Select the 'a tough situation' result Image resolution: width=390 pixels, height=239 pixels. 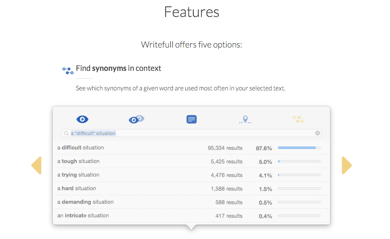pyautogui.click(x=191, y=161)
